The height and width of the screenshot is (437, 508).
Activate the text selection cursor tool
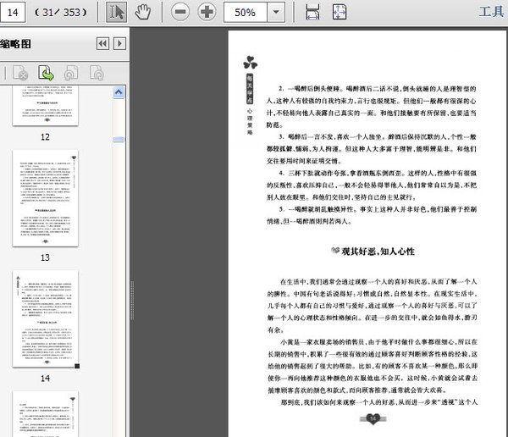(x=116, y=13)
